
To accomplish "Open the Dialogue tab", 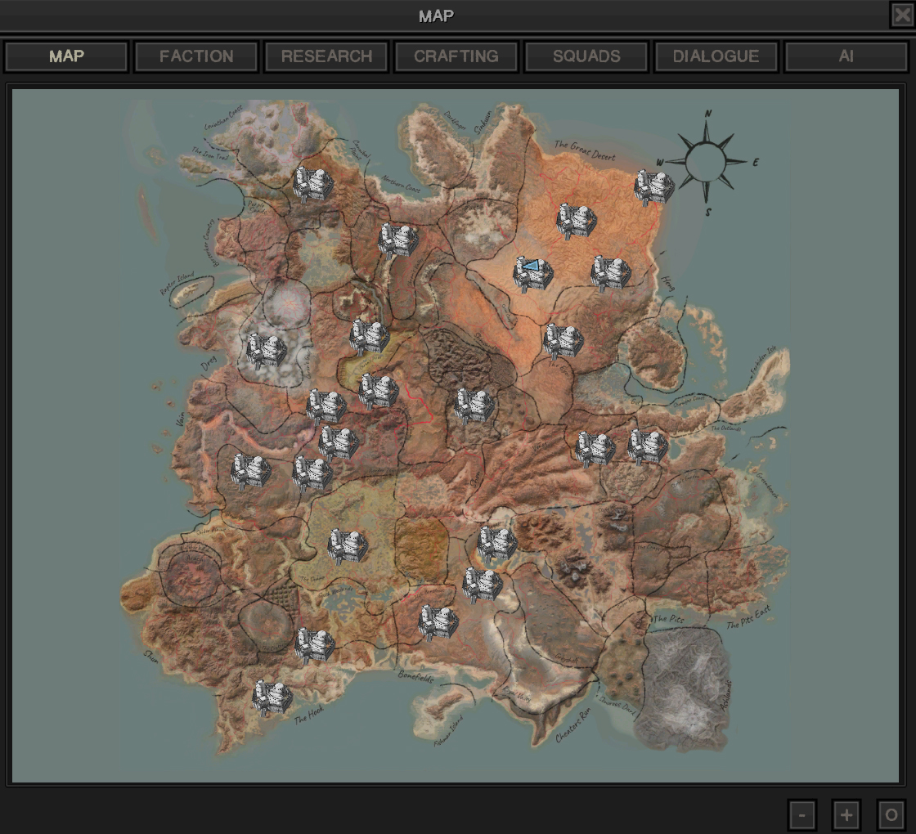I will pyautogui.click(x=716, y=56).
